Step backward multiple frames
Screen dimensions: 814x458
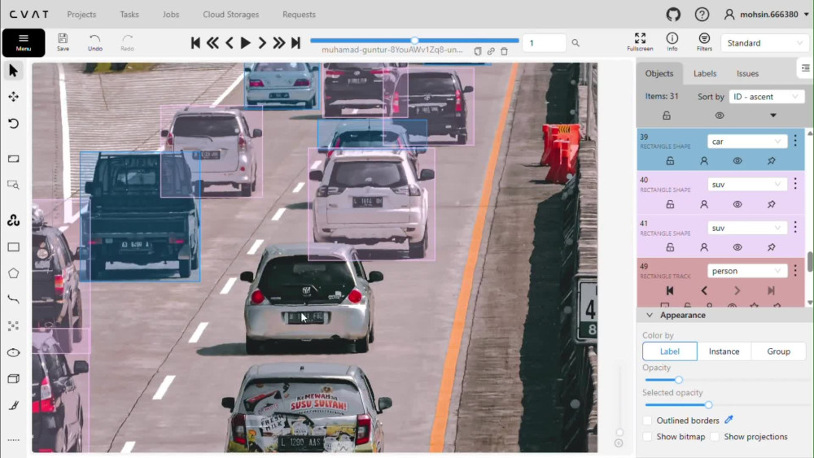coord(212,42)
